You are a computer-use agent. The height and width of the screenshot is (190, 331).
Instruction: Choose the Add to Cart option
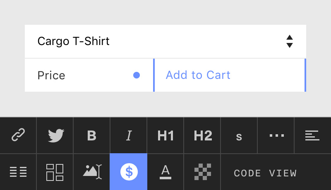click(x=230, y=75)
